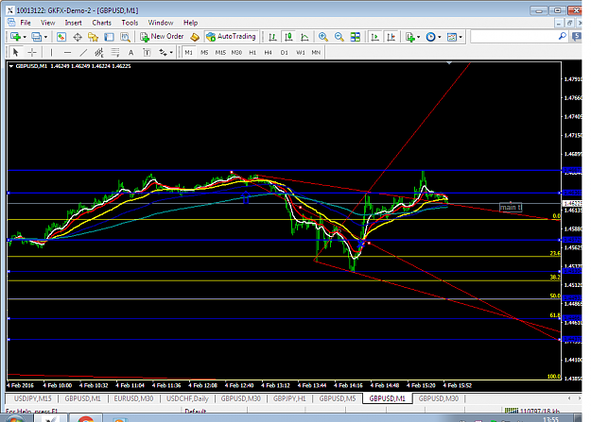Viewport: 591px width, 422px height.
Task: Open the MetaEditor book icon
Action: (195, 37)
